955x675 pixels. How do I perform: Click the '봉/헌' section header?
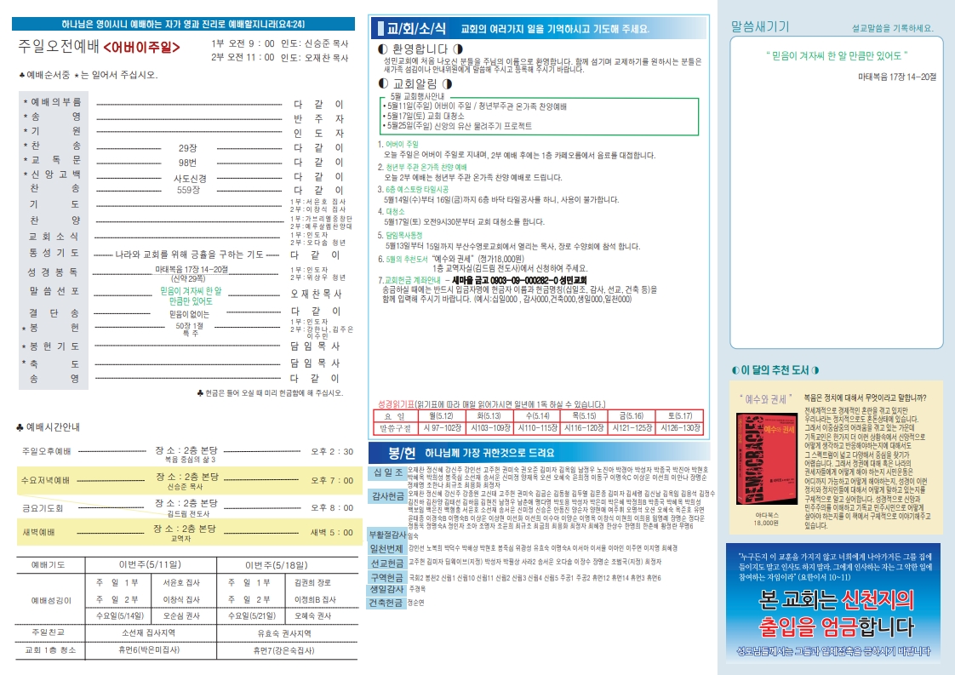[403, 453]
